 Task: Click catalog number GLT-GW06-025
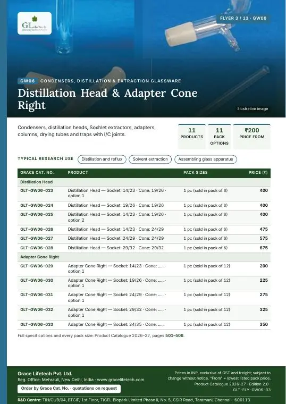[37, 214]
